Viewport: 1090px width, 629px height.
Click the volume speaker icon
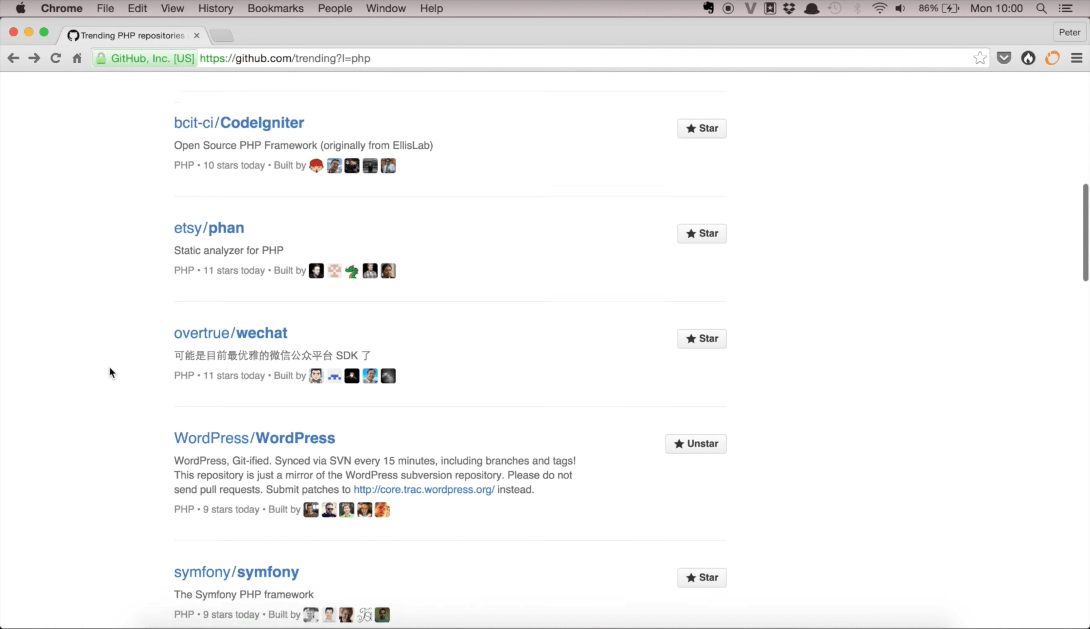click(x=901, y=8)
